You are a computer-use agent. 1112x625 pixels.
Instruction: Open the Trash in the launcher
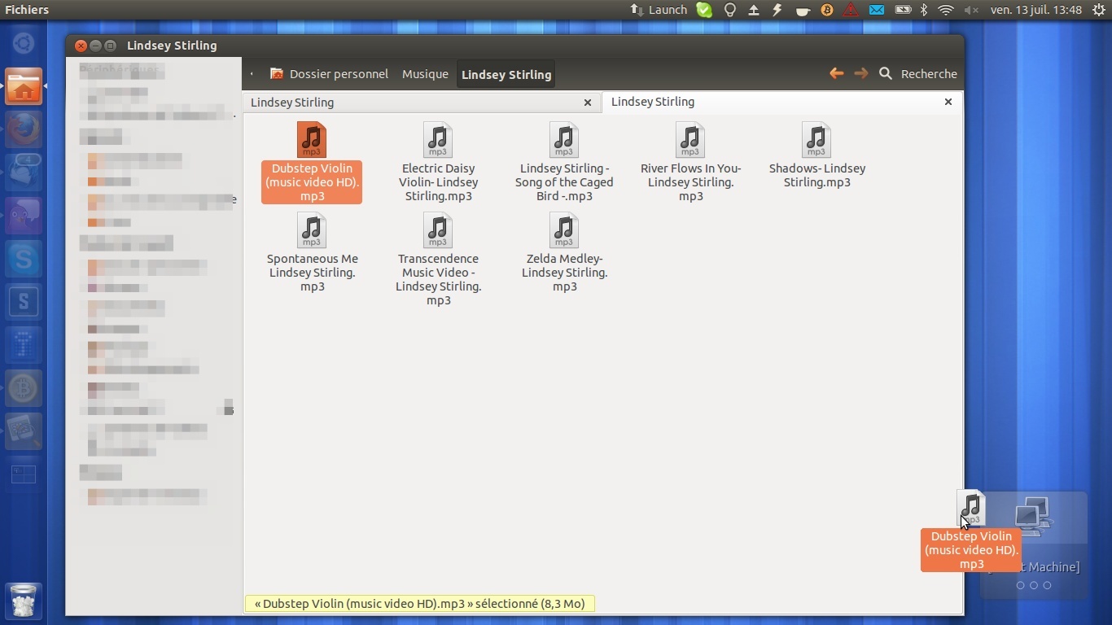point(24,601)
